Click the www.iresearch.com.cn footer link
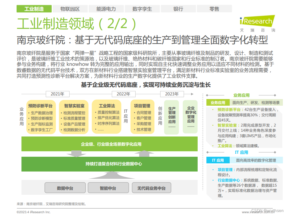The image size is (288, 215). tap(258, 212)
